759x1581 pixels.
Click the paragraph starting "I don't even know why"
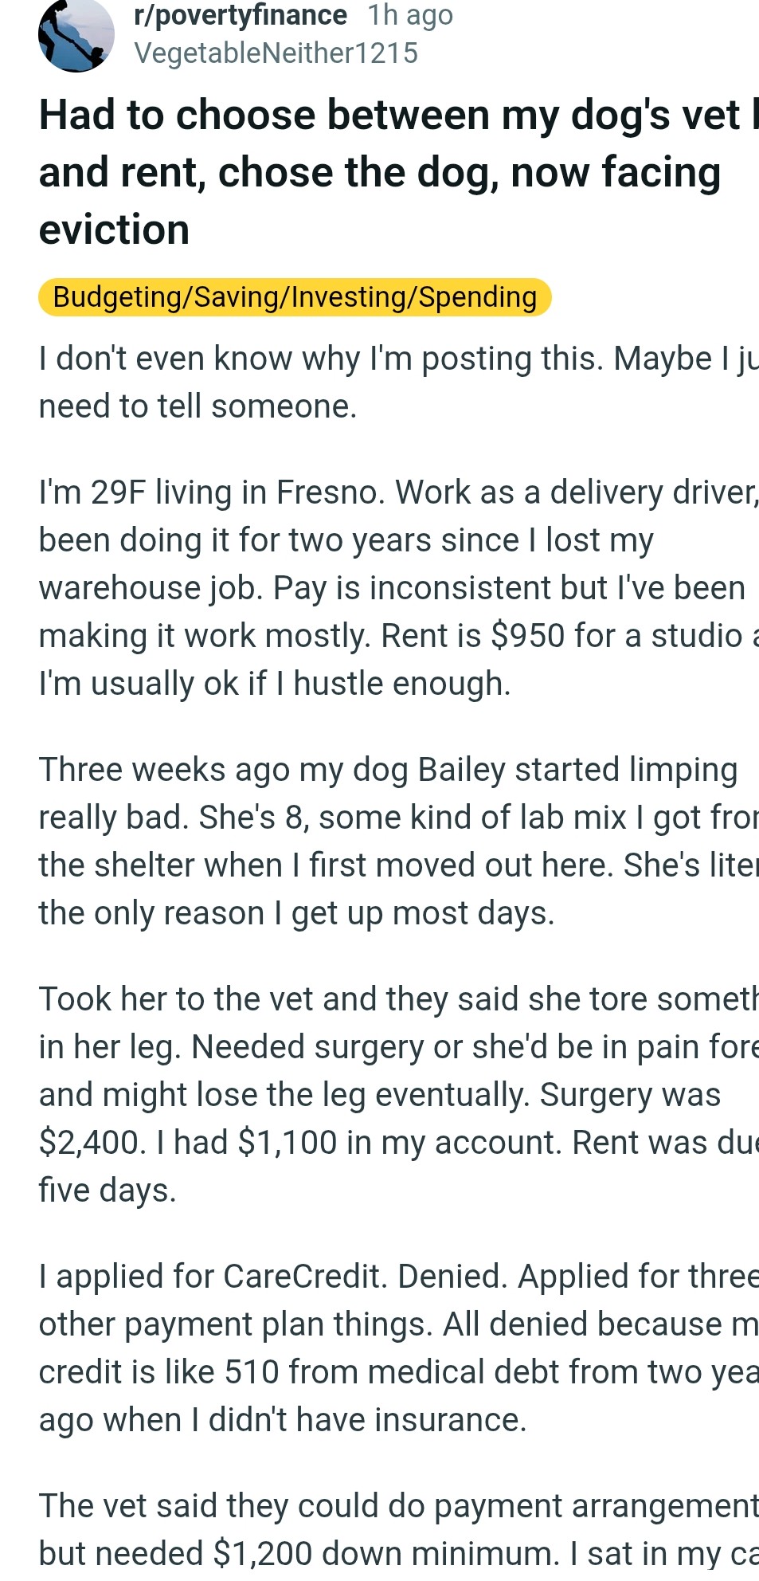click(x=382, y=382)
